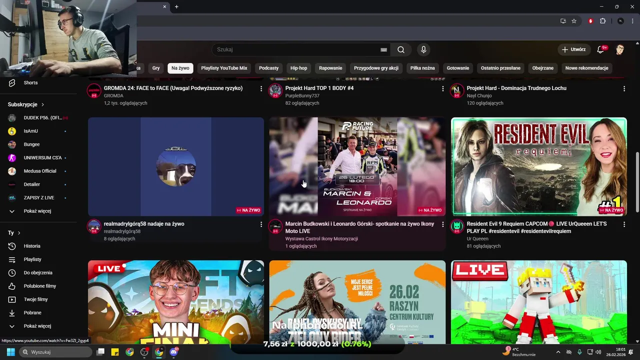Expand the Subskrypcje section chevron

coord(43,104)
